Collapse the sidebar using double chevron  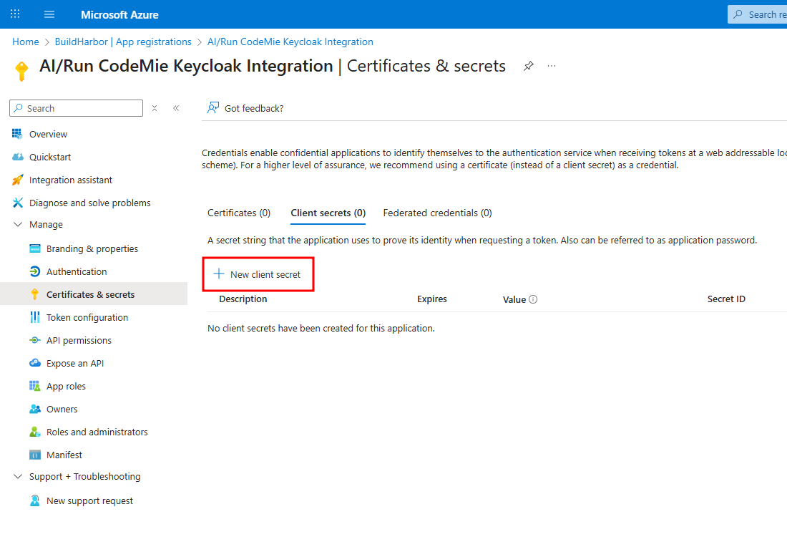176,108
